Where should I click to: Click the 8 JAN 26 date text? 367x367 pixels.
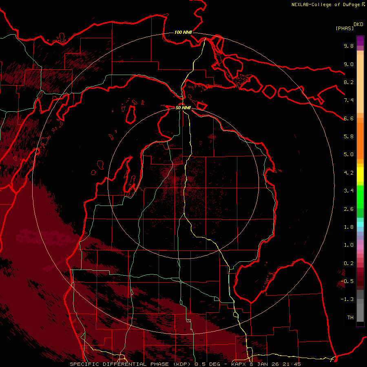pos(265,365)
